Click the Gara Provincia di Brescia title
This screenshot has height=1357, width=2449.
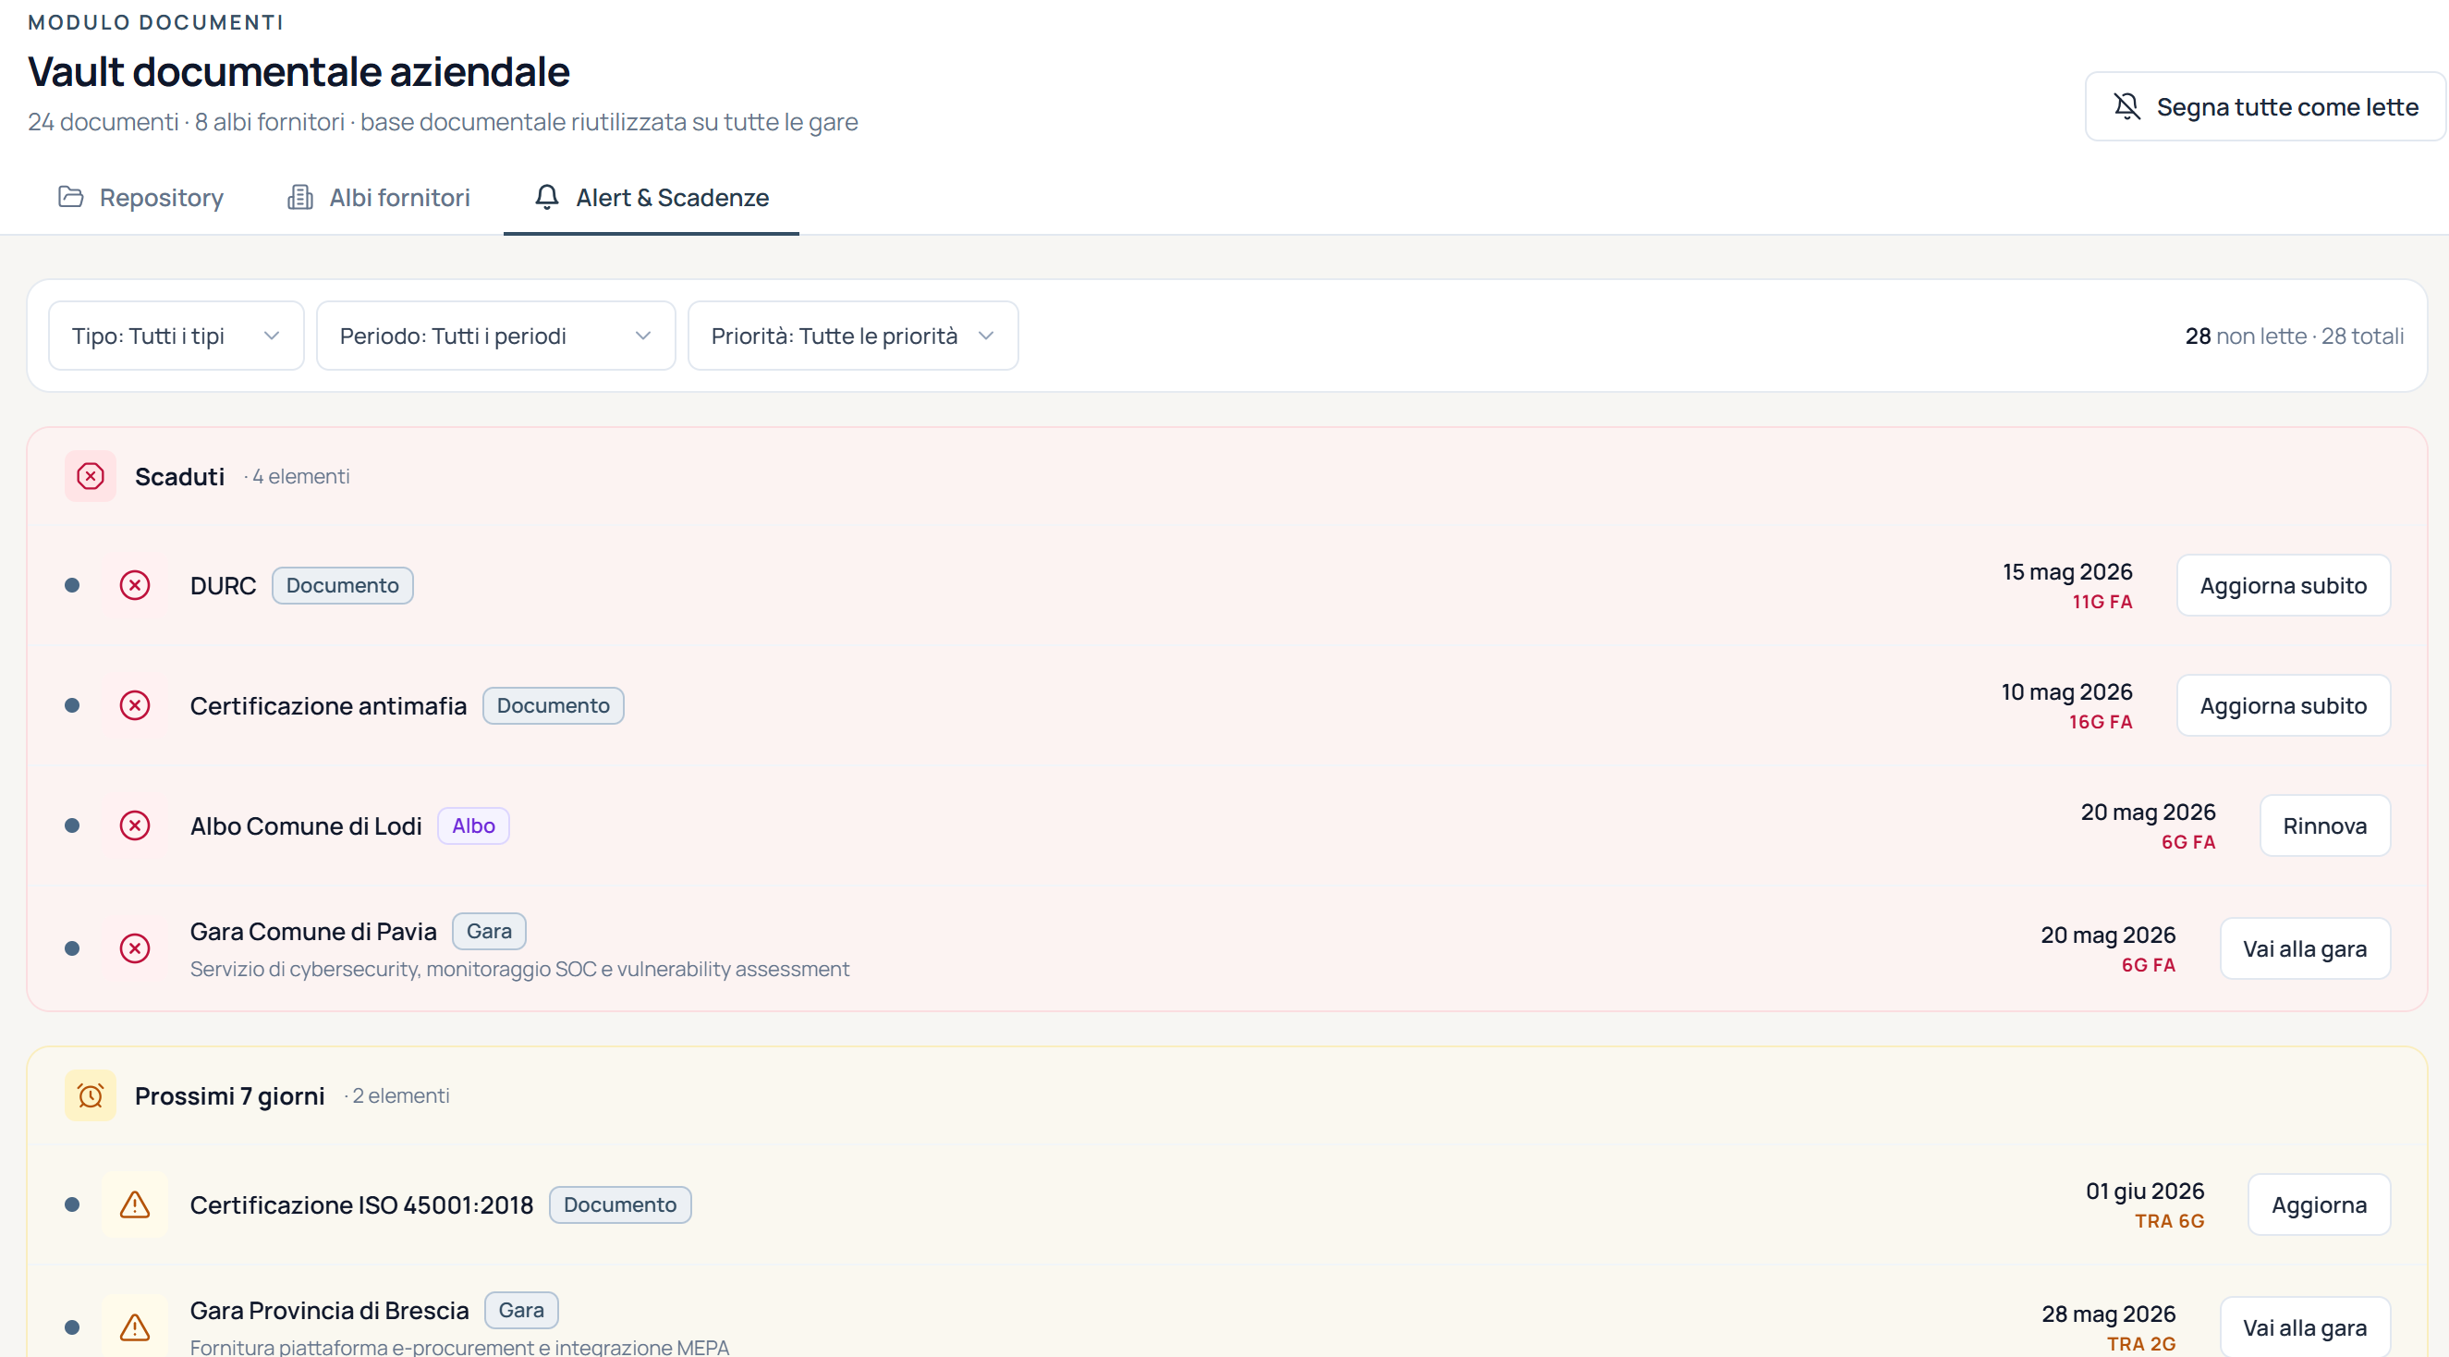(330, 1311)
